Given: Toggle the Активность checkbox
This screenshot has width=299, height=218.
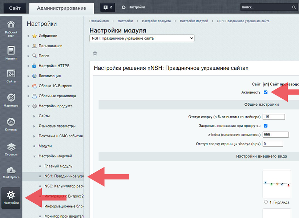Looking at the screenshot, I should pyautogui.click(x=266, y=92).
